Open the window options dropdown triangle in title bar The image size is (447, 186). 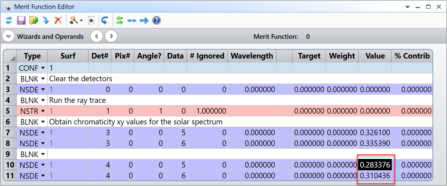click(x=407, y=7)
